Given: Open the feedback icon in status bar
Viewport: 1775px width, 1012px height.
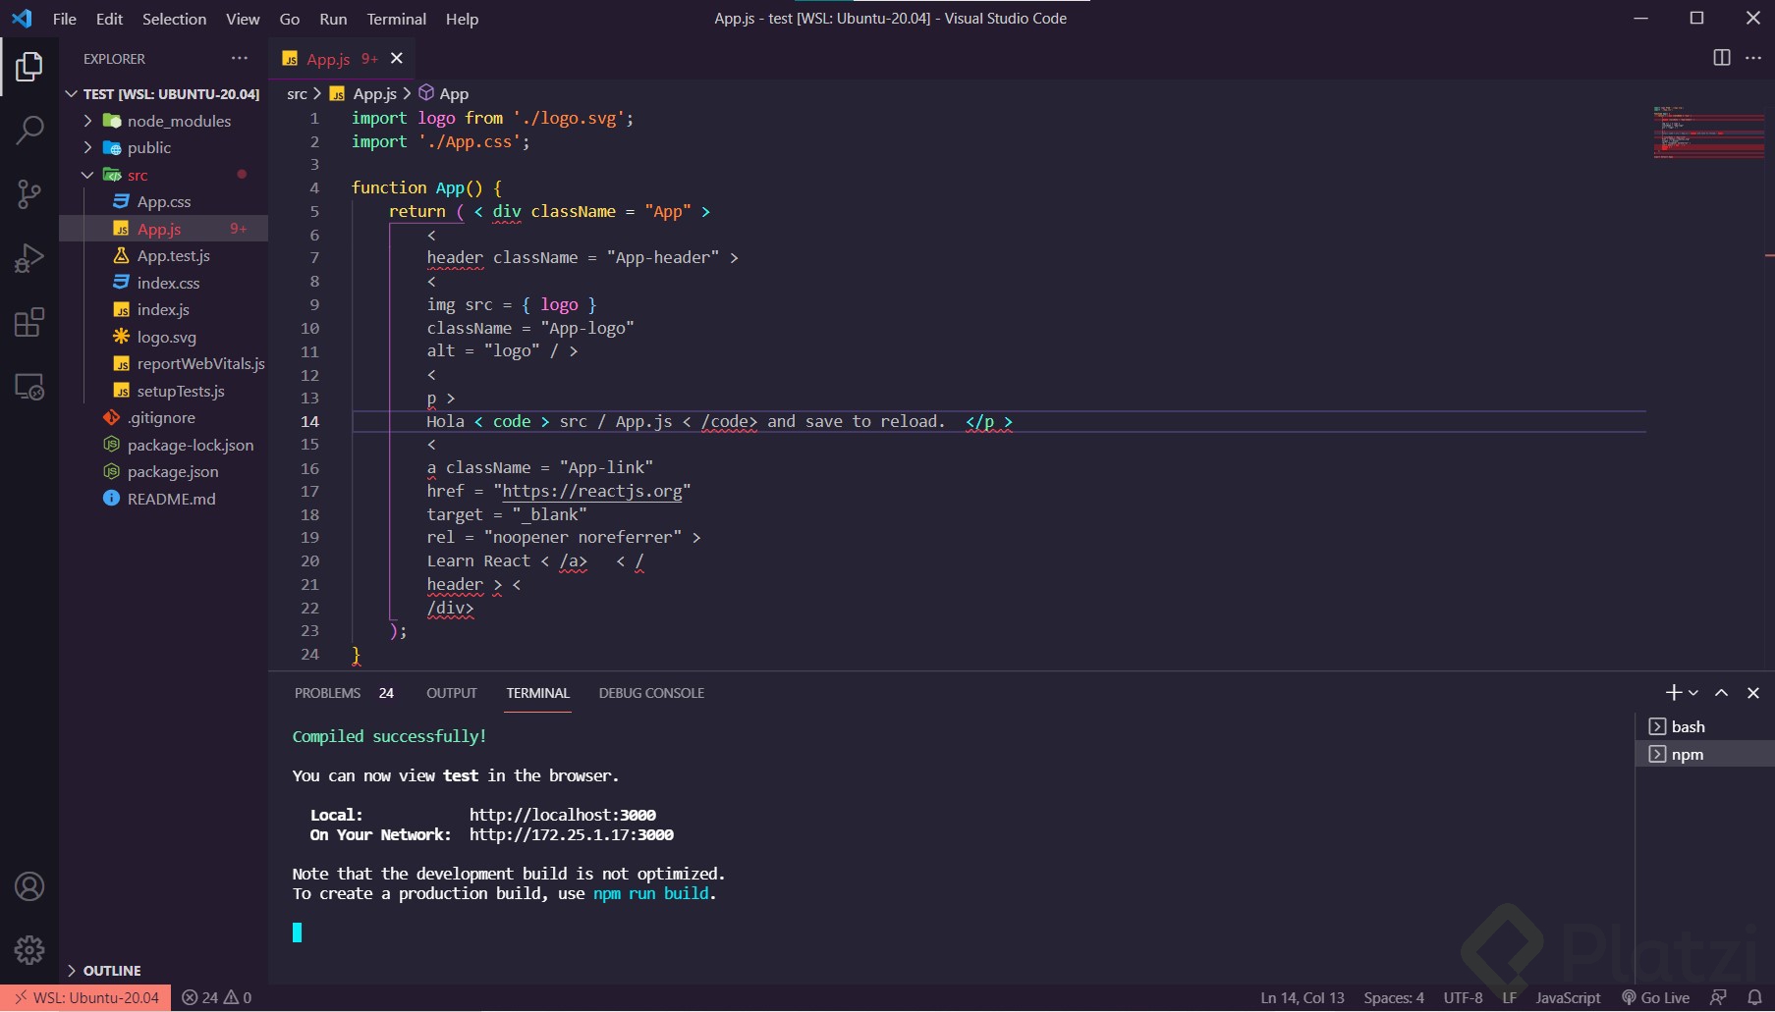Looking at the screenshot, I should (x=1718, y=998).
